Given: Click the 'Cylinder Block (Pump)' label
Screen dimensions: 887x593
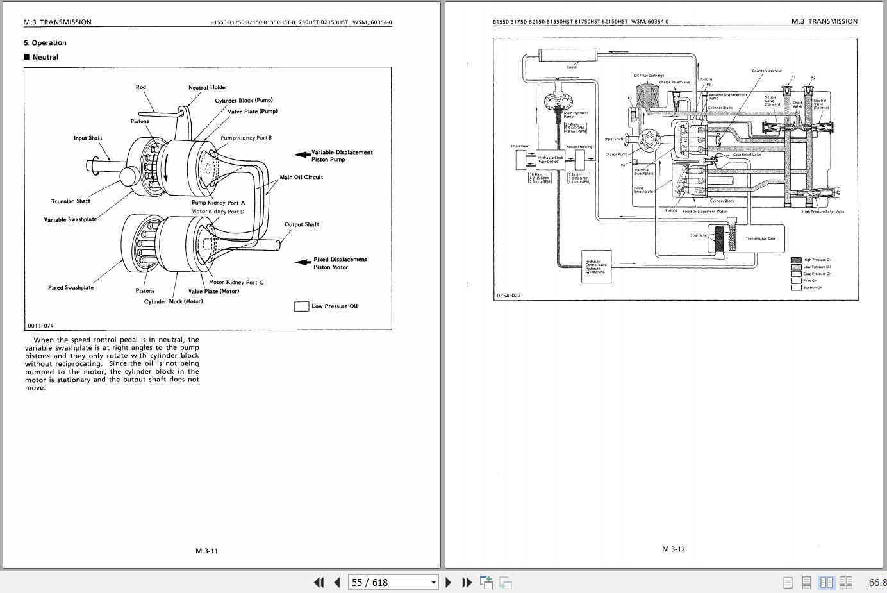Looking at the screenshot, I should [x=244, y=101].
